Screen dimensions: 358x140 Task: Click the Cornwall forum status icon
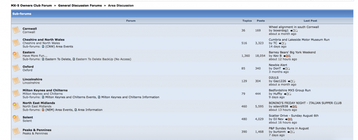pyautogui.click(x=16, y=30)
